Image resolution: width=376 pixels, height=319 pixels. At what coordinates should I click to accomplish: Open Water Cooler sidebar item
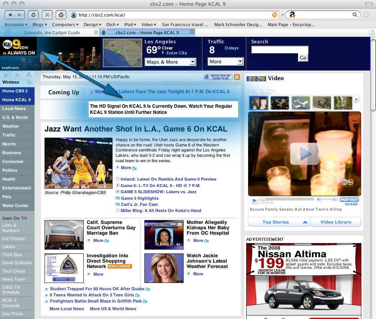click(x=17, y=206)
